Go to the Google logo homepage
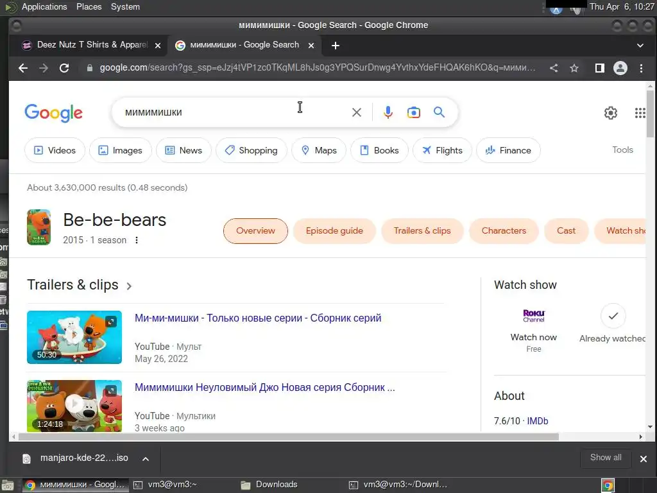 click(x=54, y=113)
